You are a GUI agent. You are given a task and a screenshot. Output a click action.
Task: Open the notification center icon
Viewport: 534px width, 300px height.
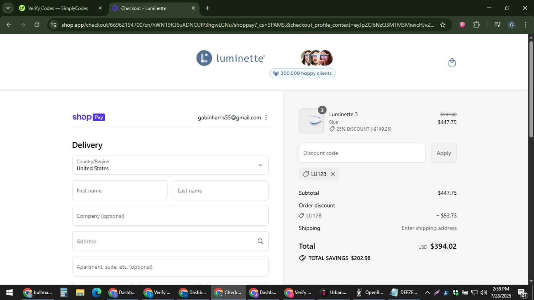(523, 293)
